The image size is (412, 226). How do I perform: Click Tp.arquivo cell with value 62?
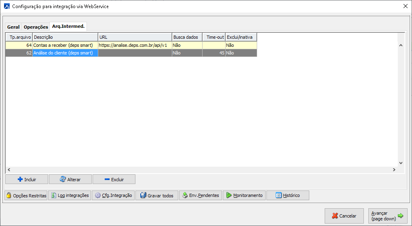[x=19, y=53]
